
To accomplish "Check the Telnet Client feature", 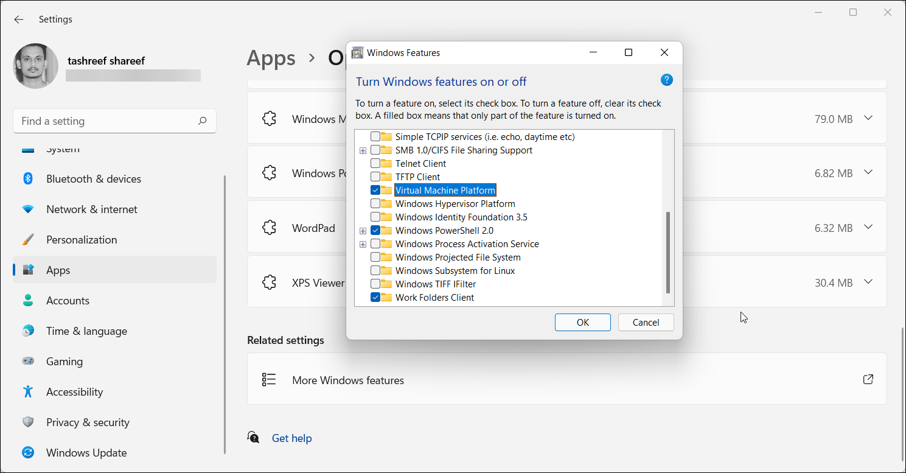I will pos(375,163).
